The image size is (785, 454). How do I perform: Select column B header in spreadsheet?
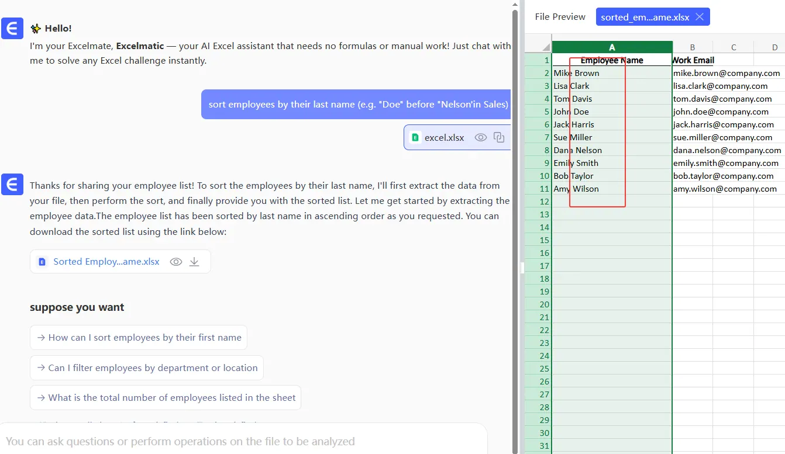[x=692, y=47]
